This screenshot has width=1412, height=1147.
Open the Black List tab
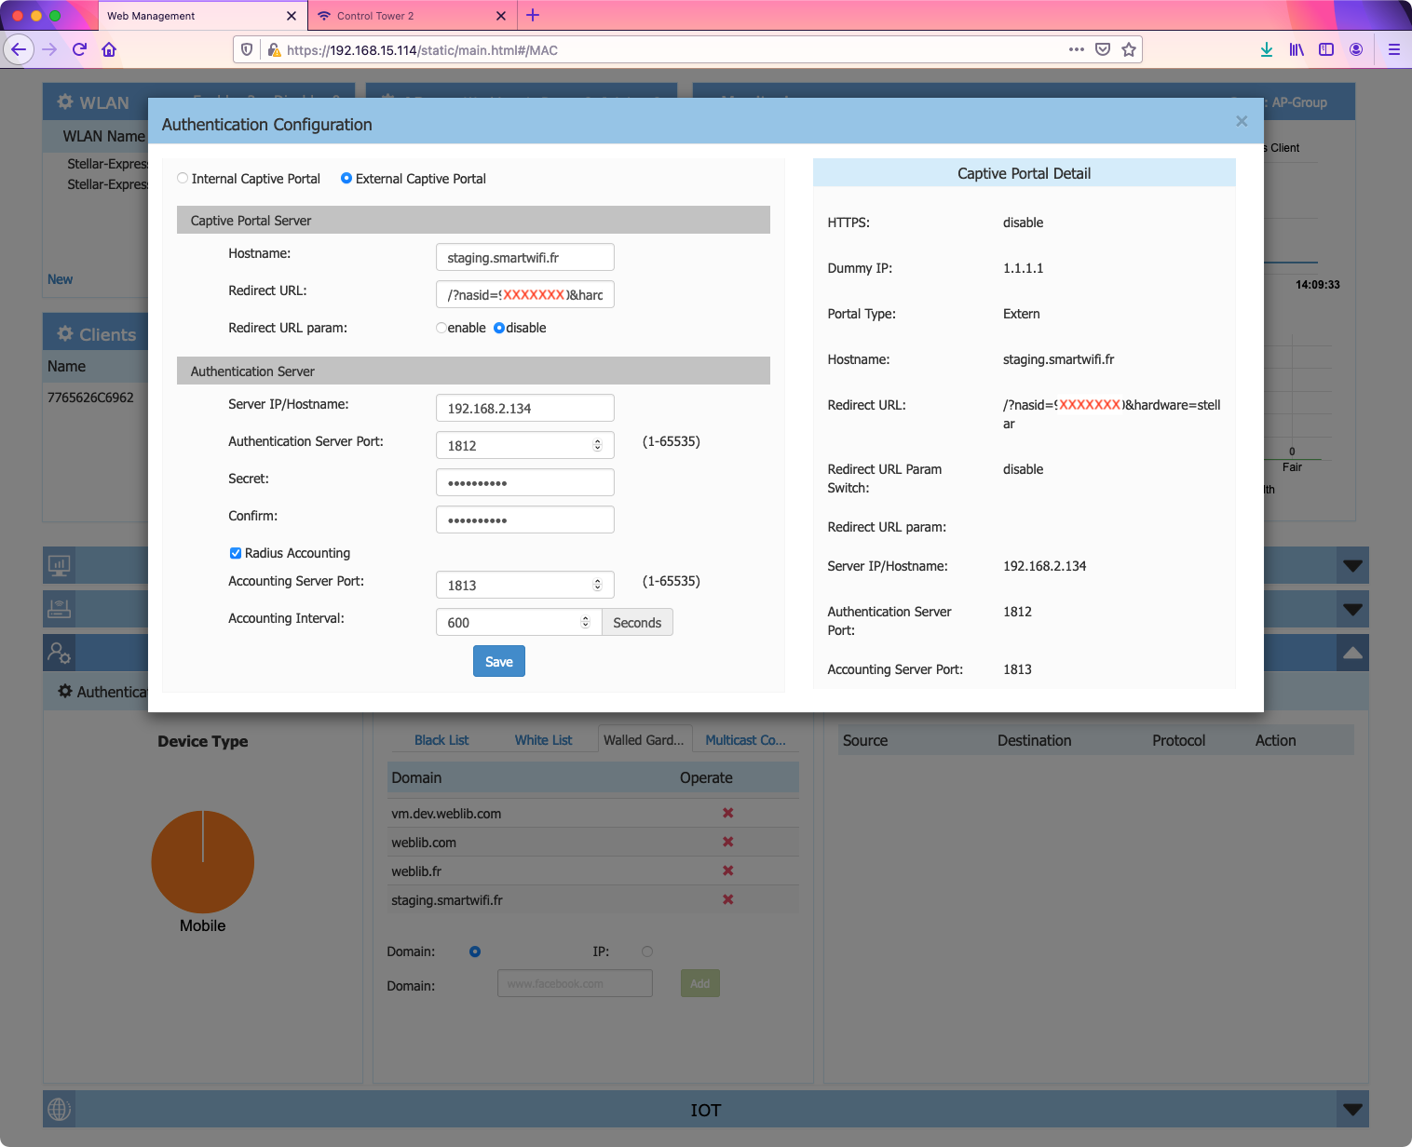click(441, 740)
